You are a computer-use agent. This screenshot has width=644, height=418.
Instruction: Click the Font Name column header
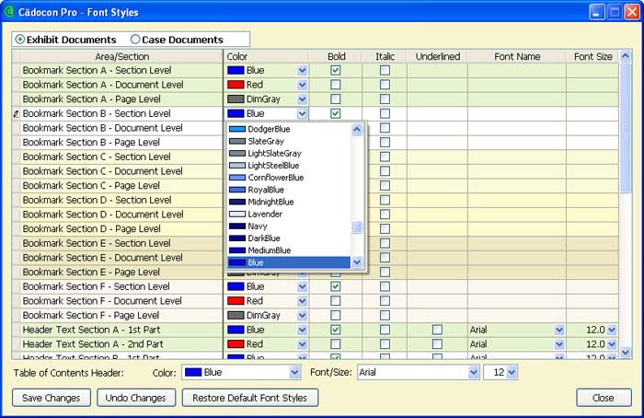(x=516, y=56)
